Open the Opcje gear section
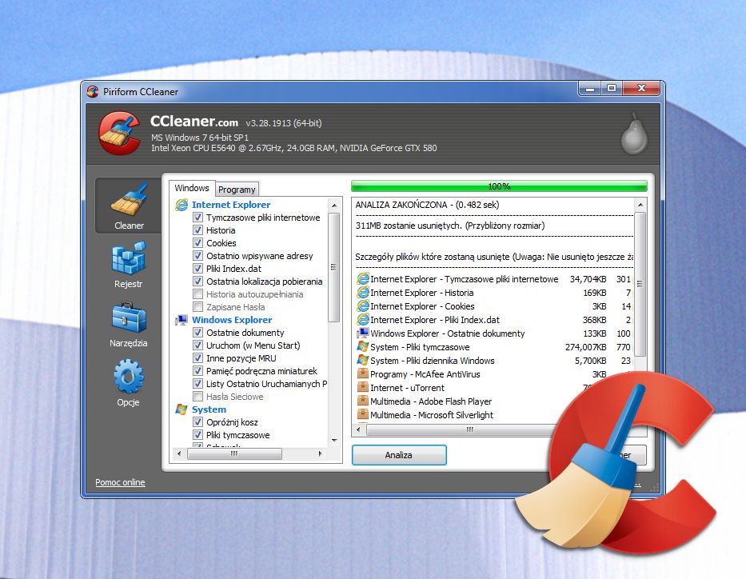 point(129,383)
